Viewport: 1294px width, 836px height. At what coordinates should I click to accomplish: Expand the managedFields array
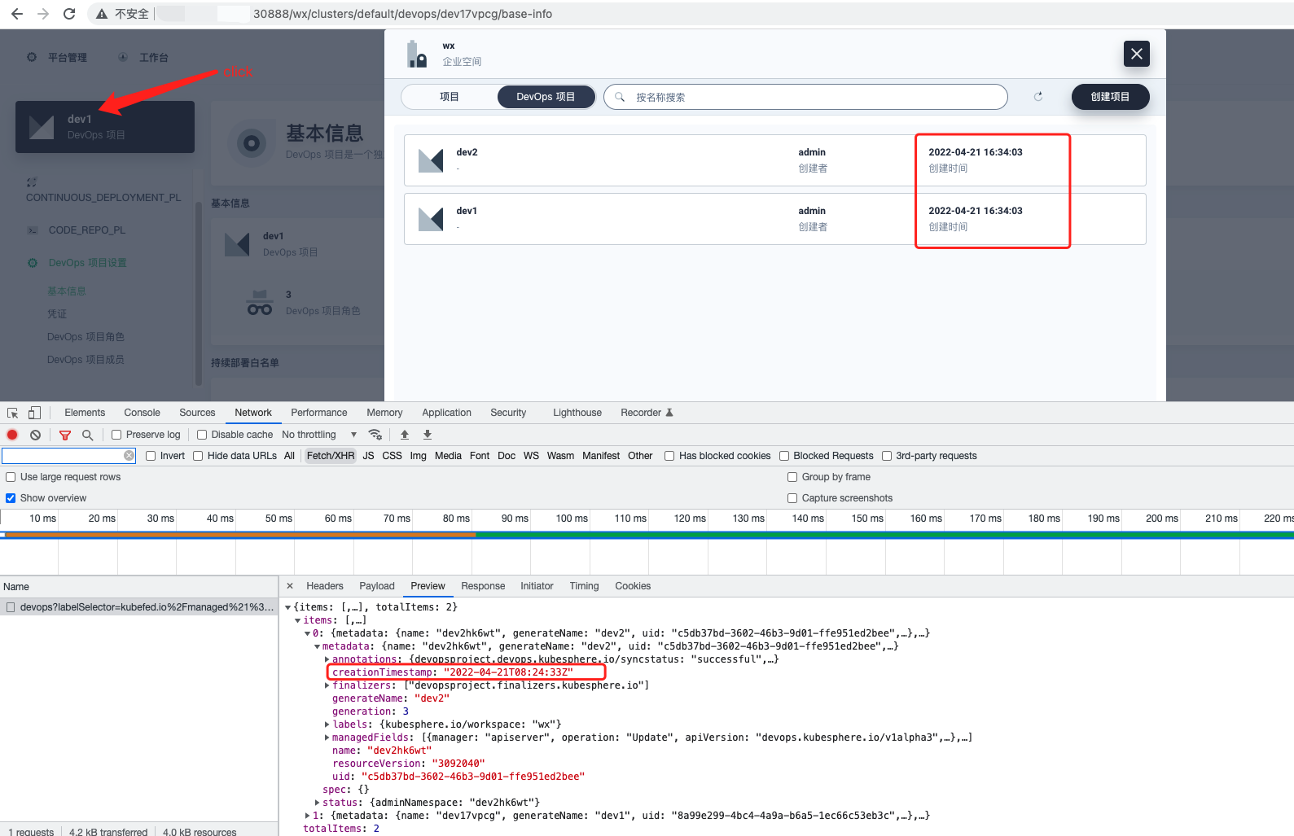tap(327, 738)
